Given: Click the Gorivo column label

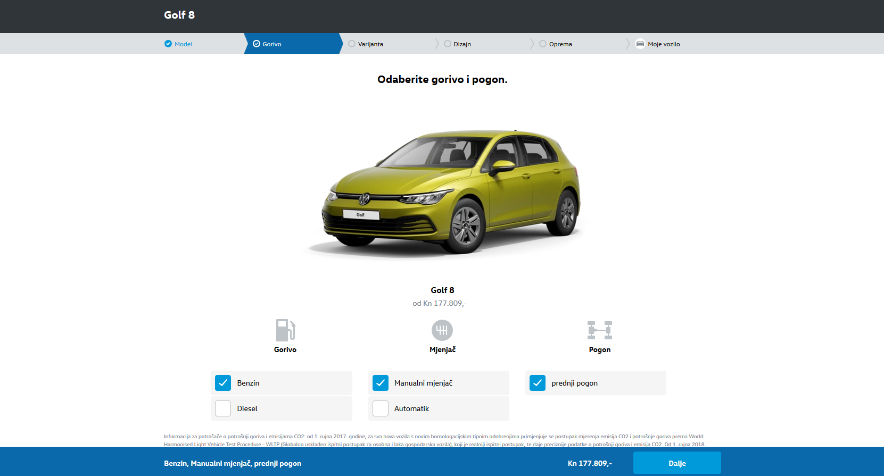Looking at the screenshot, I should click(x=285, y=349).
